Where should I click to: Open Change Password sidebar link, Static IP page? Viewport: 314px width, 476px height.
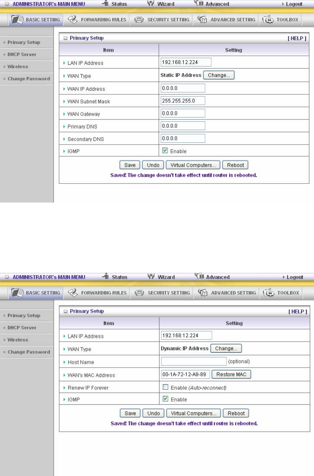coord(28,79)
